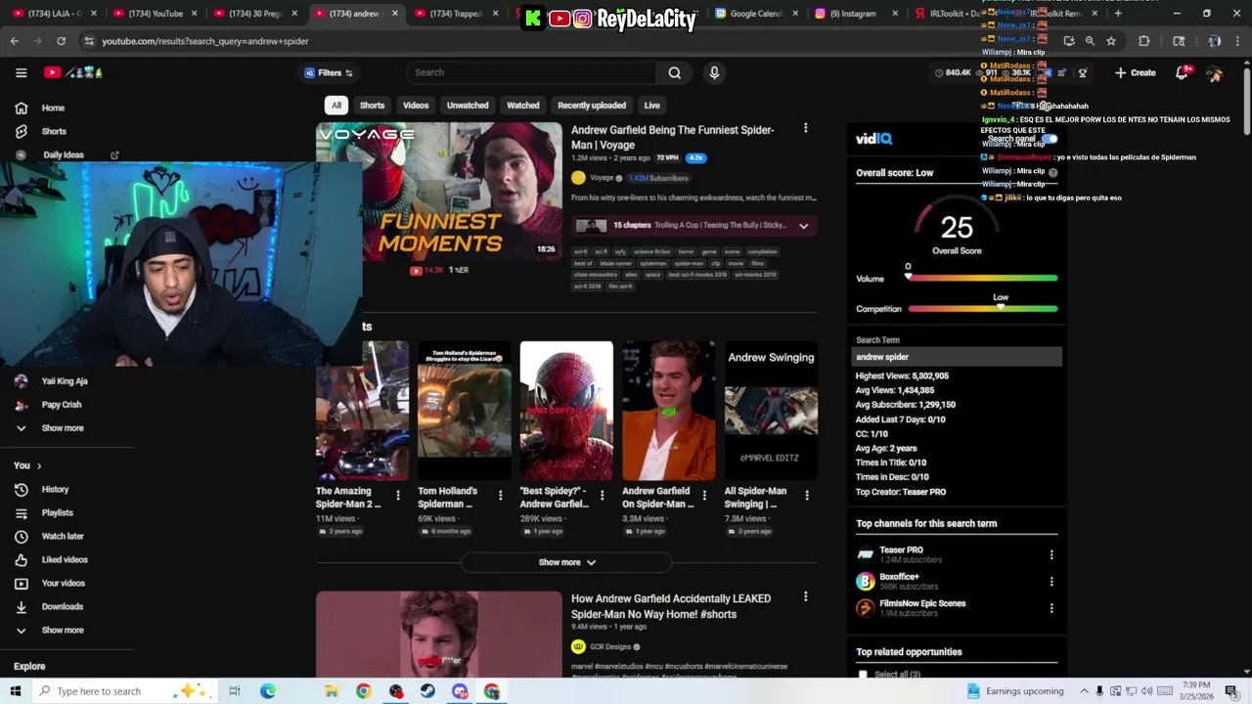The image size is (1252, 704).
Task: Open the Voyage channel link
Action: [602, 178]
